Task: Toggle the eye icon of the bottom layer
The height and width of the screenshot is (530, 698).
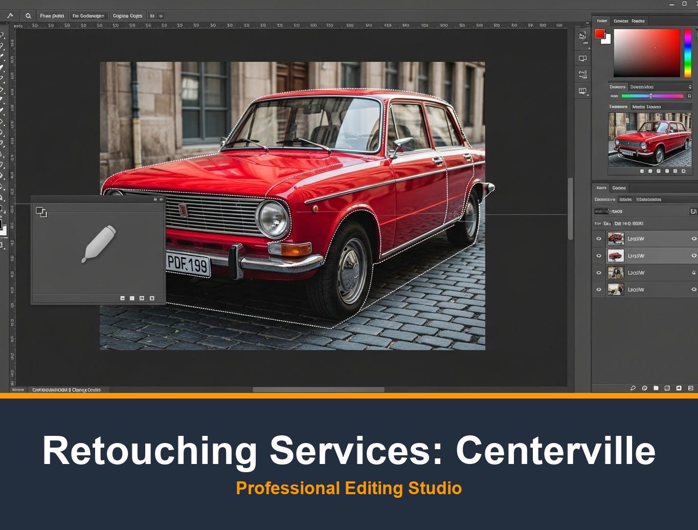Action: tap(599, 290)
